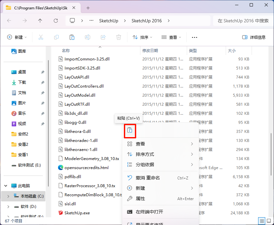Go up one folder level
Viewport: 274px width, 225px height.
click(x=40, y=21)
